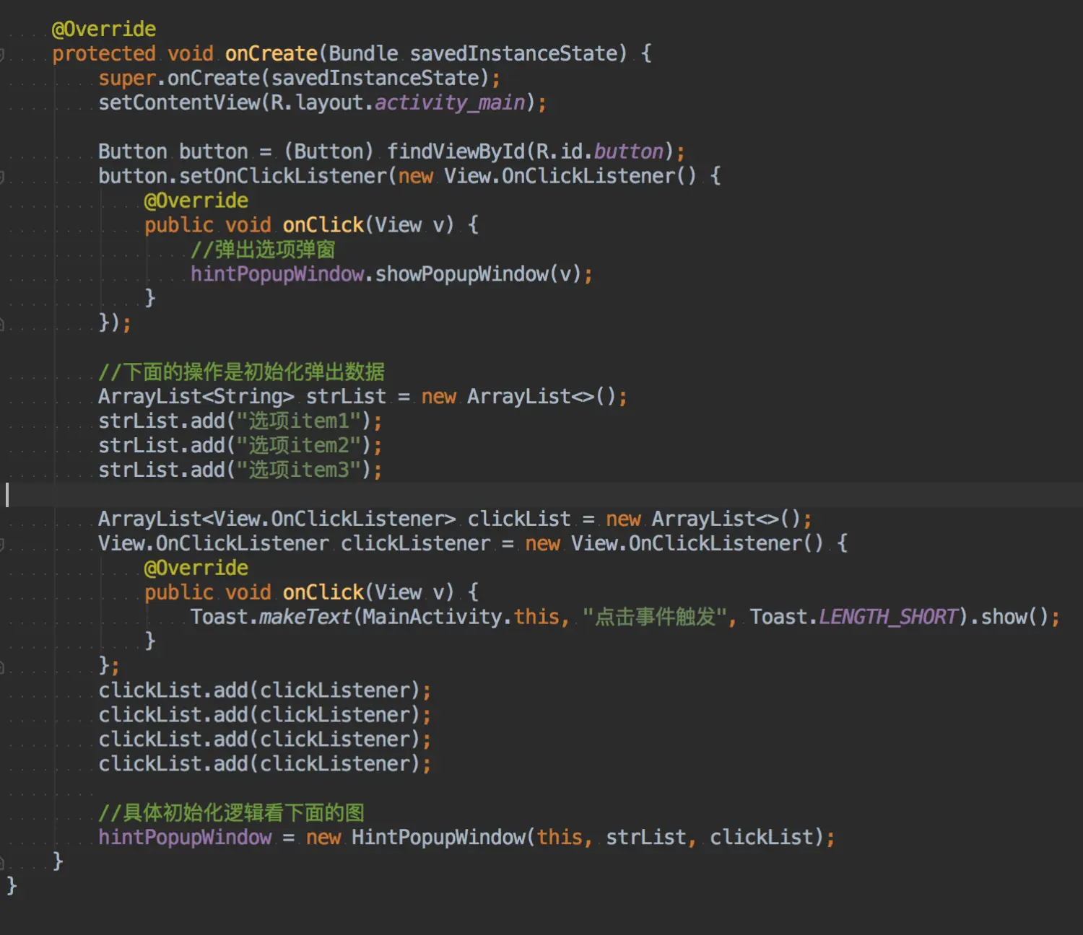The height and width of the screenshot is (935, 1083).
Task: Click the comment '//弹出选项弹窗'
Action: [263, 250]
